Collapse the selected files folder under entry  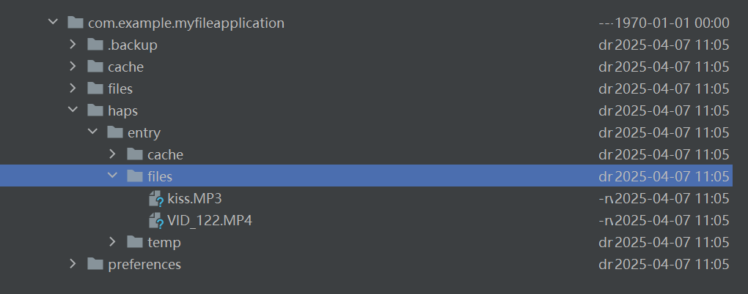113,176
